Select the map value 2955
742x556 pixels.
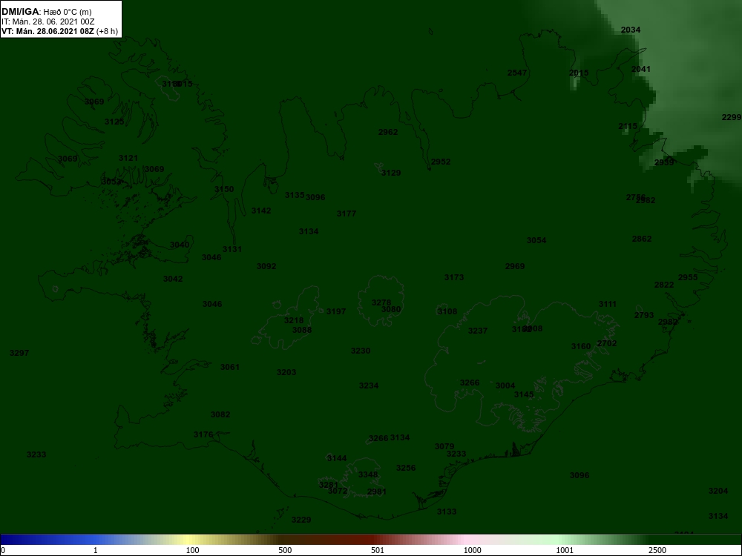coord(688,277)
